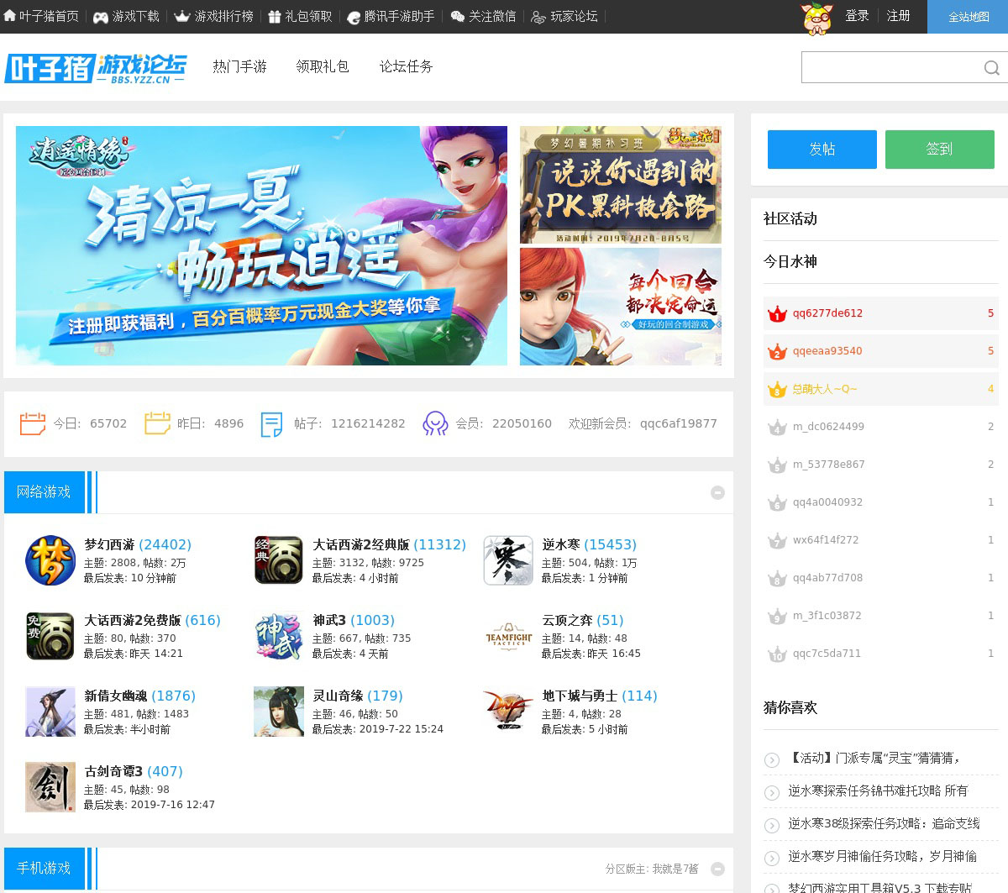The image size is (1008, 893).
Task: Click the 云顶之弈 Teamfight Tactics icon
Action: pyautogui.click(x=508, y=636)
